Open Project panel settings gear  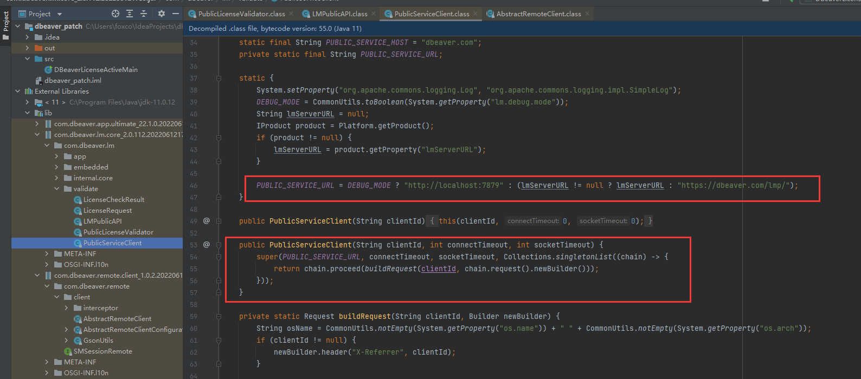(x=161, y=14)
